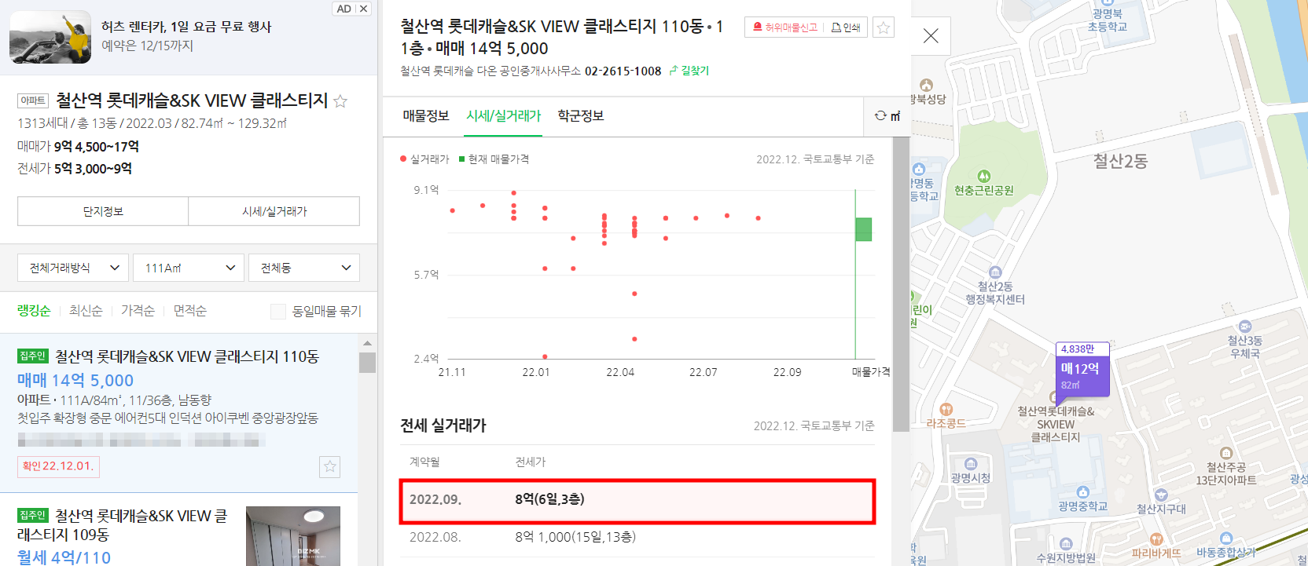Image resolution: width=1308 pixels, height=566 pixels.
Task: Click the 라조콩드 restaurant map marker
Action: [x=946, y=409]
